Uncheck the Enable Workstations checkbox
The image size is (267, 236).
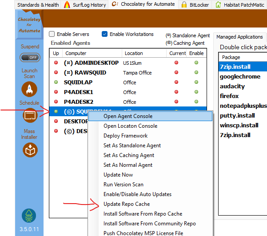(105, 34)
